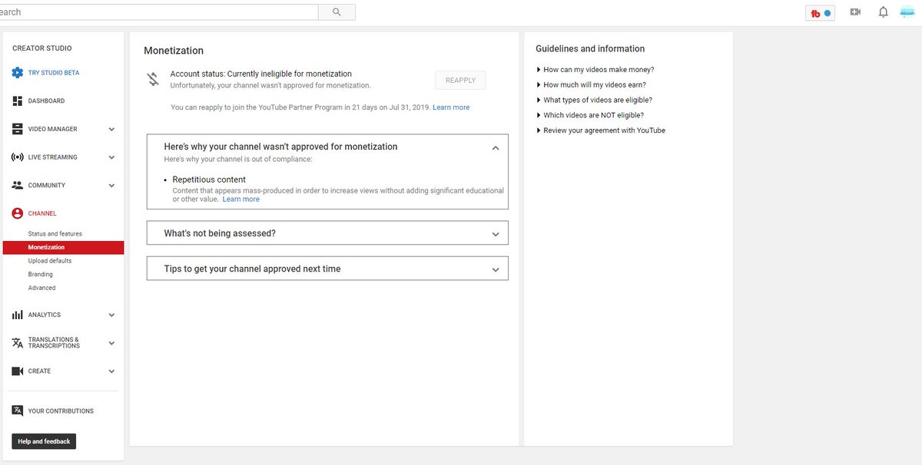Expand the Community submenu arrow
This screenshot has width=922, height=465.
click(111, 186)
